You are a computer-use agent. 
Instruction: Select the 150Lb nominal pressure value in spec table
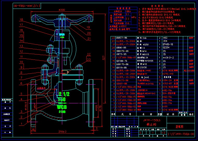coord(128,11)
